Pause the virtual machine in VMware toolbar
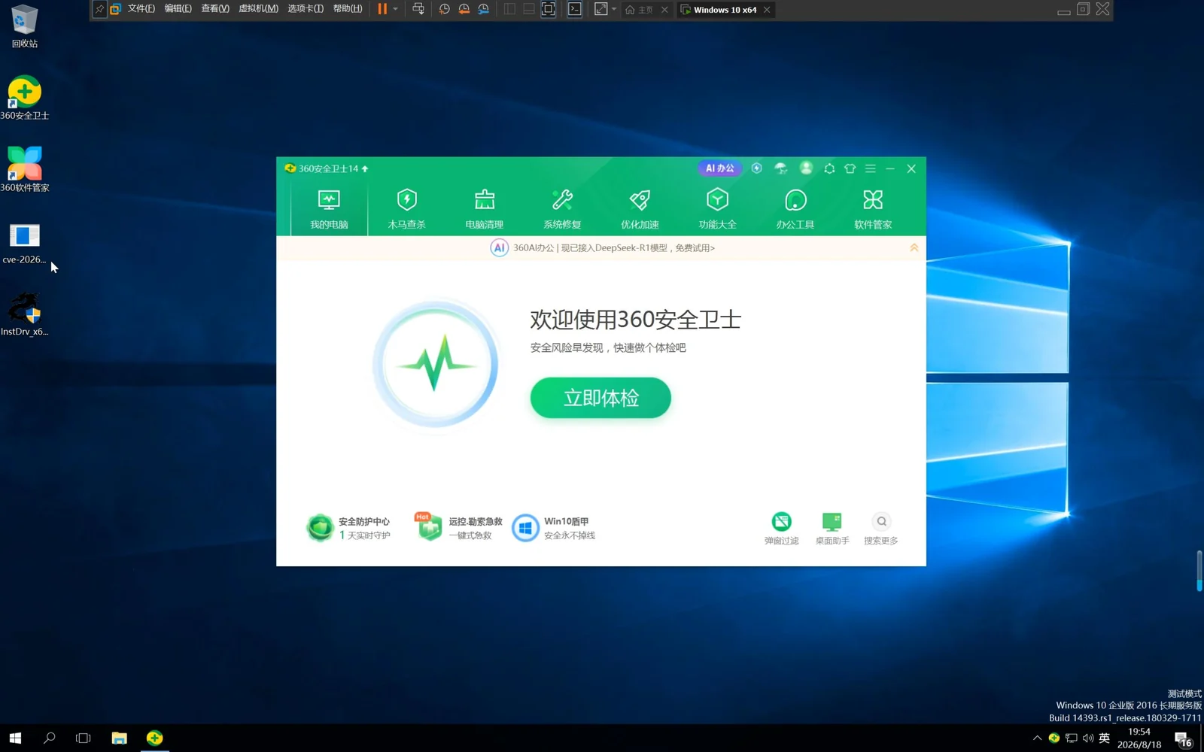Screen dimensions: 1204x752 tap(382, 9)
